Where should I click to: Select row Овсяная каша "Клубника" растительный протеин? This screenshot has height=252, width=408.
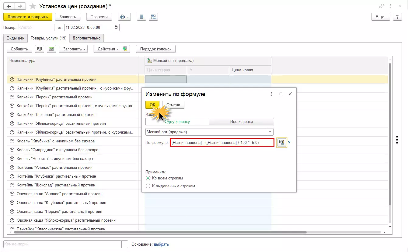[73, 203]
